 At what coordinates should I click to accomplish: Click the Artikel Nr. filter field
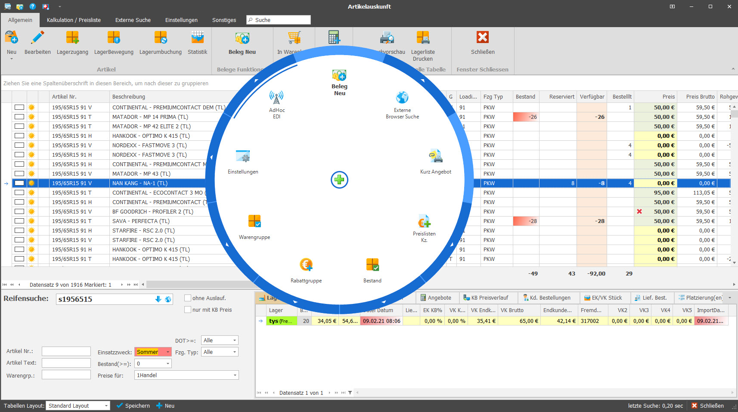click(x=66, y=351)
